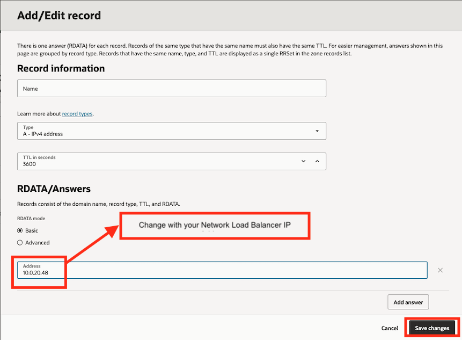The width and height of the screenshot is (462, 340).
Task: Click the RDATA mode label
Action: [31, 219]
